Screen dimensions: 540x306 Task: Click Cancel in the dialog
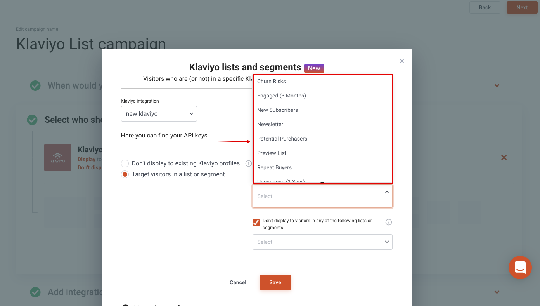click(x=238, y=282)
